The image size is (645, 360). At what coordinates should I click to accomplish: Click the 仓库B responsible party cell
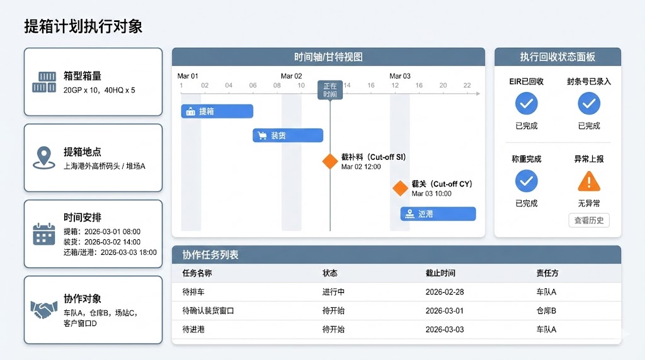(546, 311)
